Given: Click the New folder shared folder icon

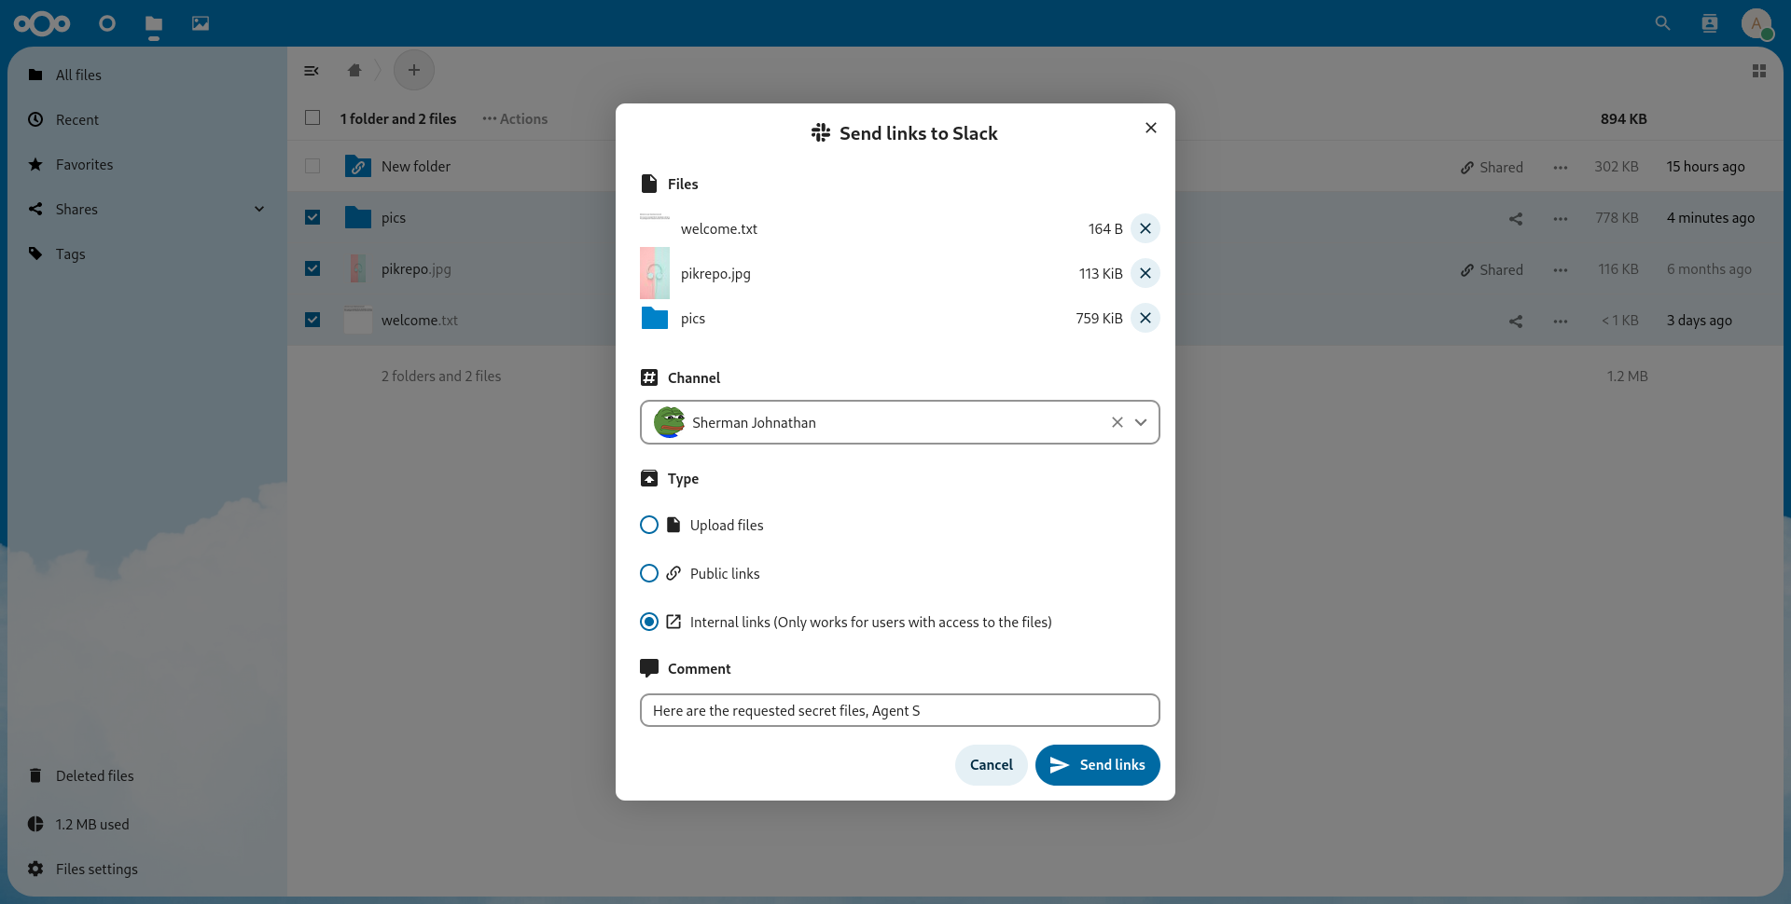Looking at the screenshot, I should (x=358, y=166).
